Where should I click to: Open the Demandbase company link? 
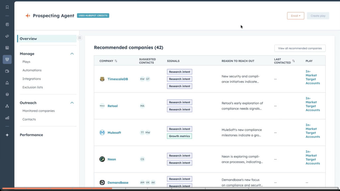[118, 183]
